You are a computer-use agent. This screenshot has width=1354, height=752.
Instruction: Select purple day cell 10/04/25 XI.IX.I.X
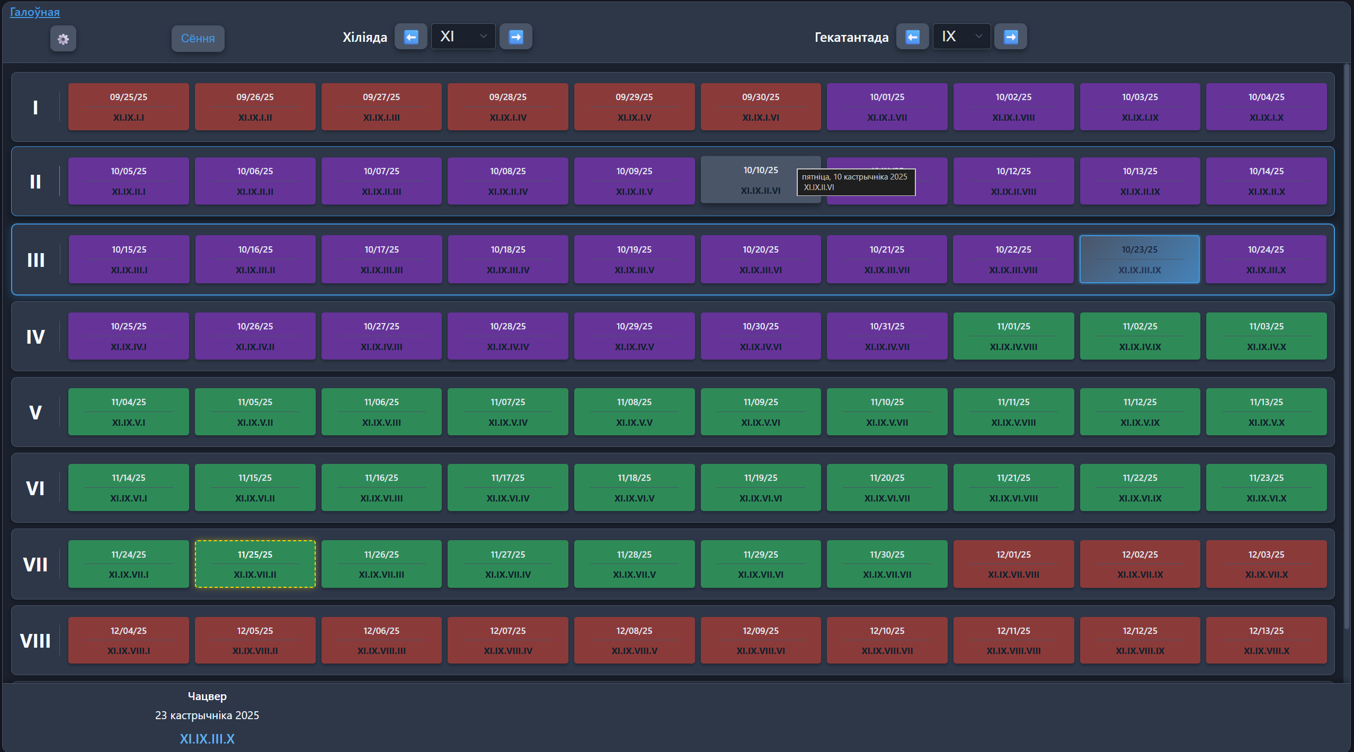(1266, 106)
